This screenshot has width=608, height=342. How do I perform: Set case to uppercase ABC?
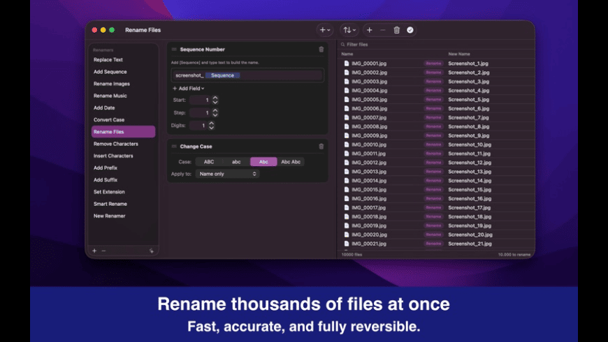pyautogui.click(x=209, y=162)
